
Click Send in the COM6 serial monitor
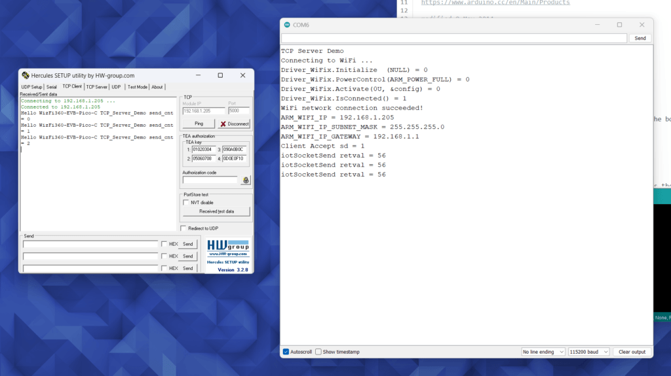click(x=640, y=38)
